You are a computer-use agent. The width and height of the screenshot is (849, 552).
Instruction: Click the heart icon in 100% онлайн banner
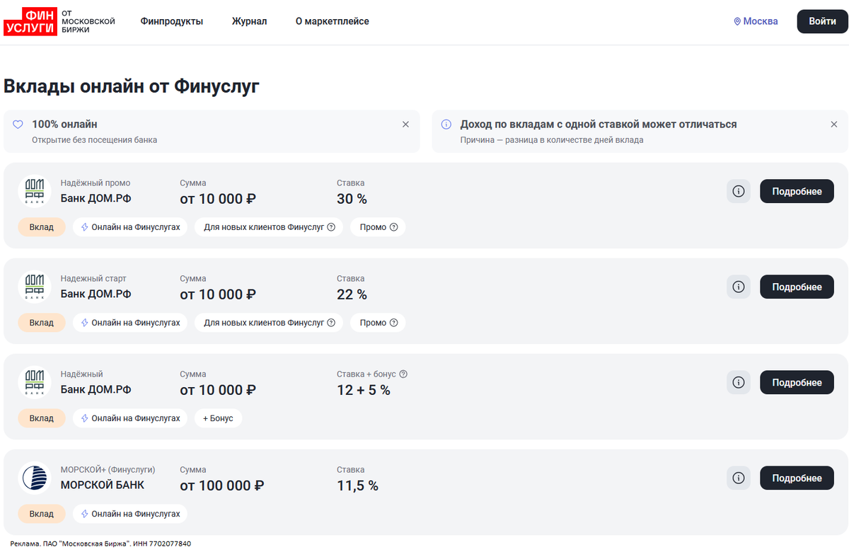tap(18, 125)
